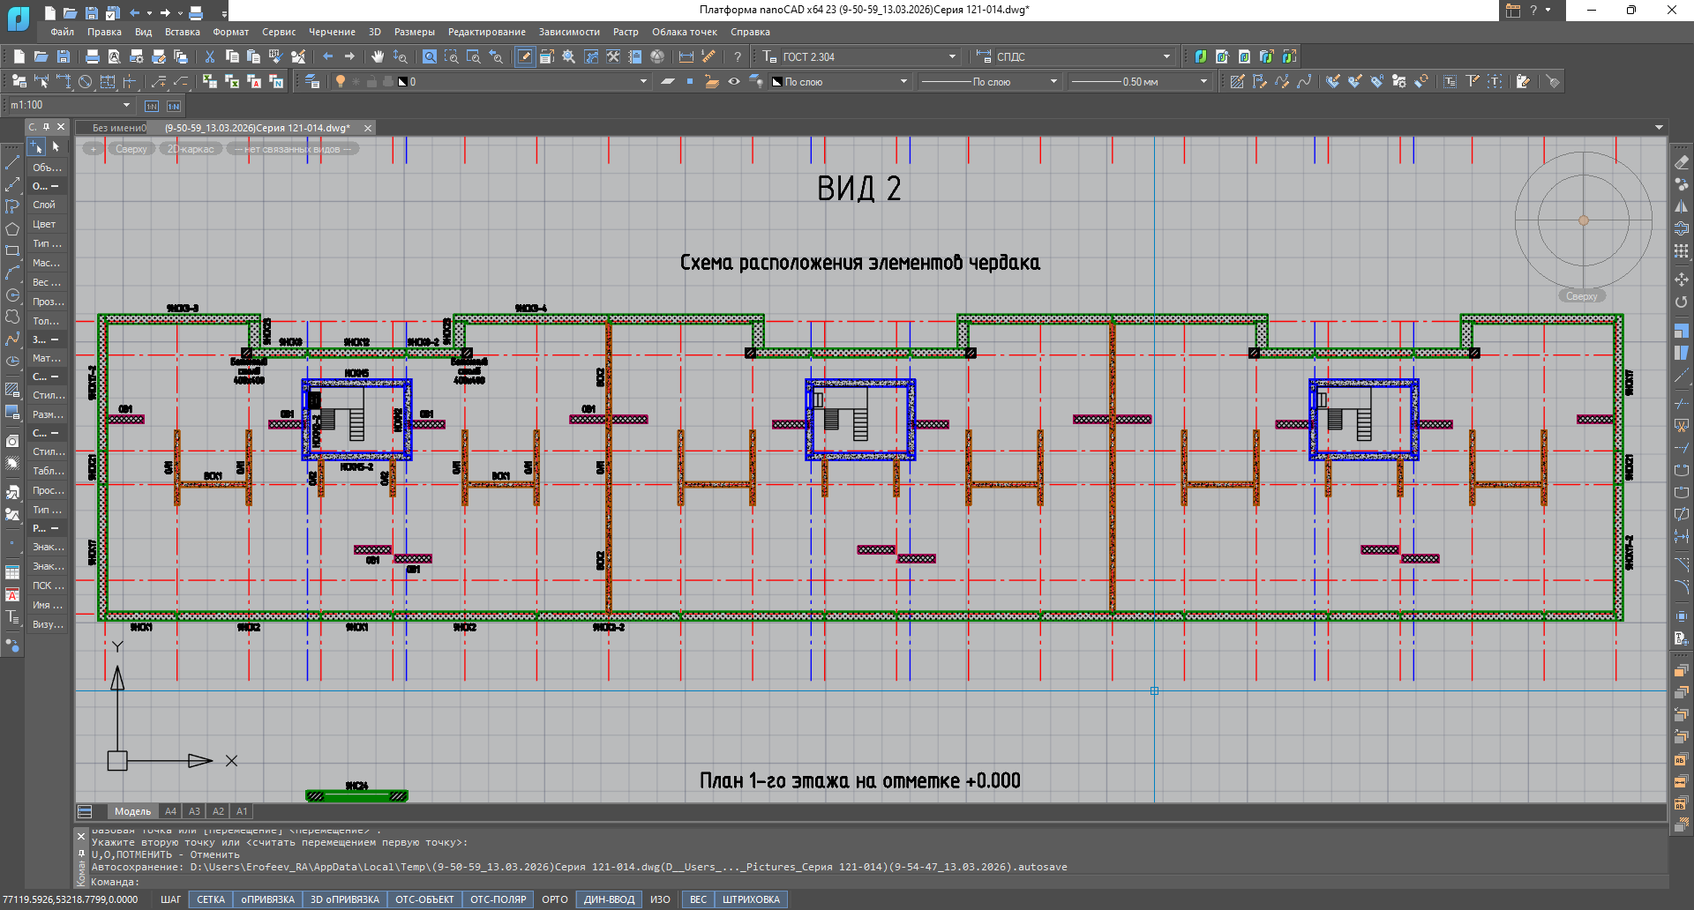Image resolution: width=1694 pixels, height=910 pixels.
Task: Open the Print icon in the standard toolbar
Action: [x=93, y=56]
